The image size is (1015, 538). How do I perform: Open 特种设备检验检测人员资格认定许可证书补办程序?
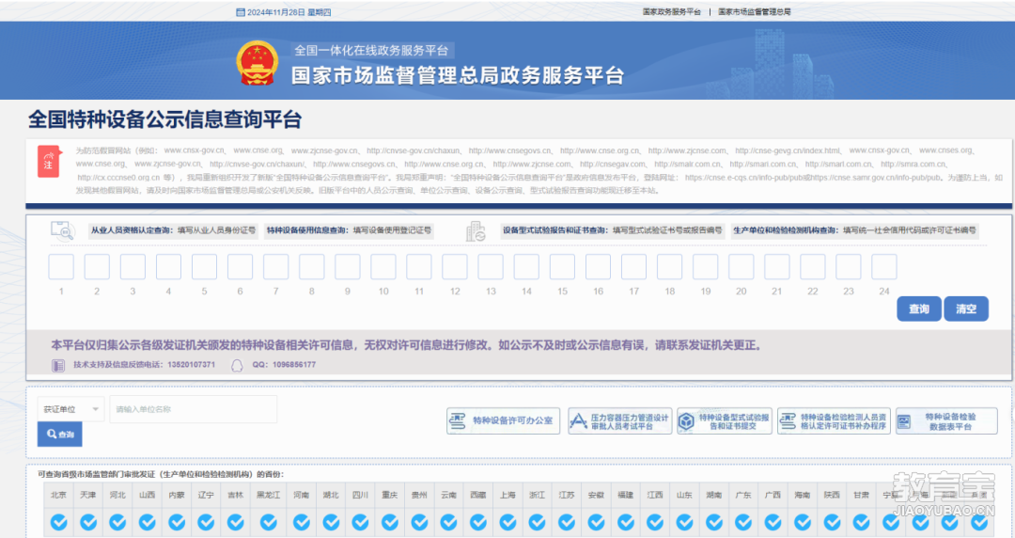pyautogui.click(x=834, y=421)
